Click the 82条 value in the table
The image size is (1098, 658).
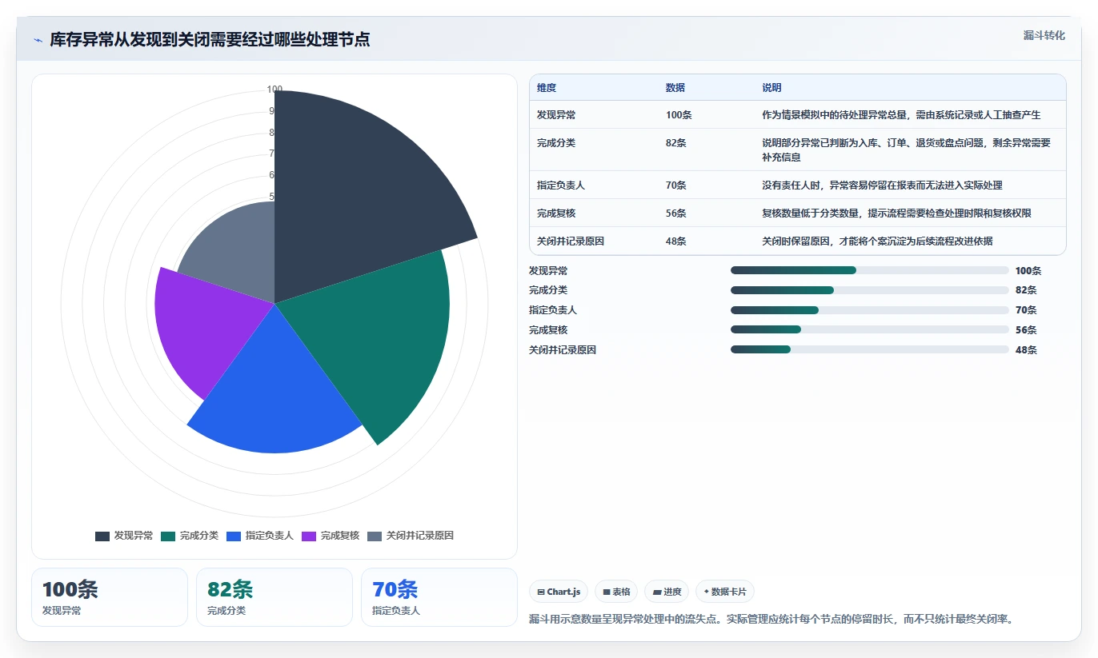(x=676, y=143)
